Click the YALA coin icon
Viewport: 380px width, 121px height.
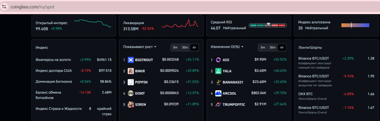(218, 71)
